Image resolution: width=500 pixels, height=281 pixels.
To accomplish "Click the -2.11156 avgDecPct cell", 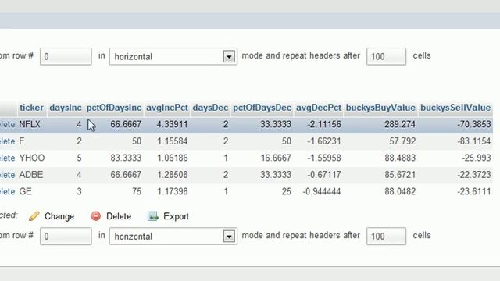I will click(x=324, y=125).
